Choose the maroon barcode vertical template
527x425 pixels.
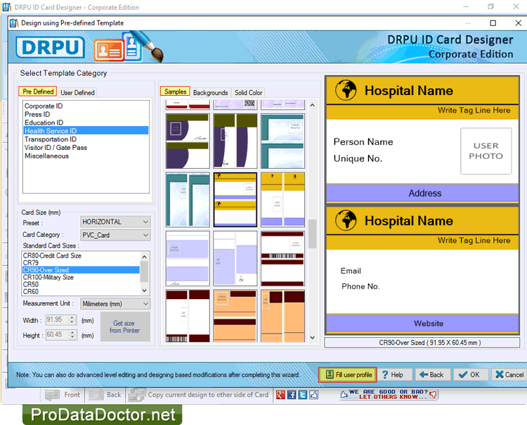(188, 316)
